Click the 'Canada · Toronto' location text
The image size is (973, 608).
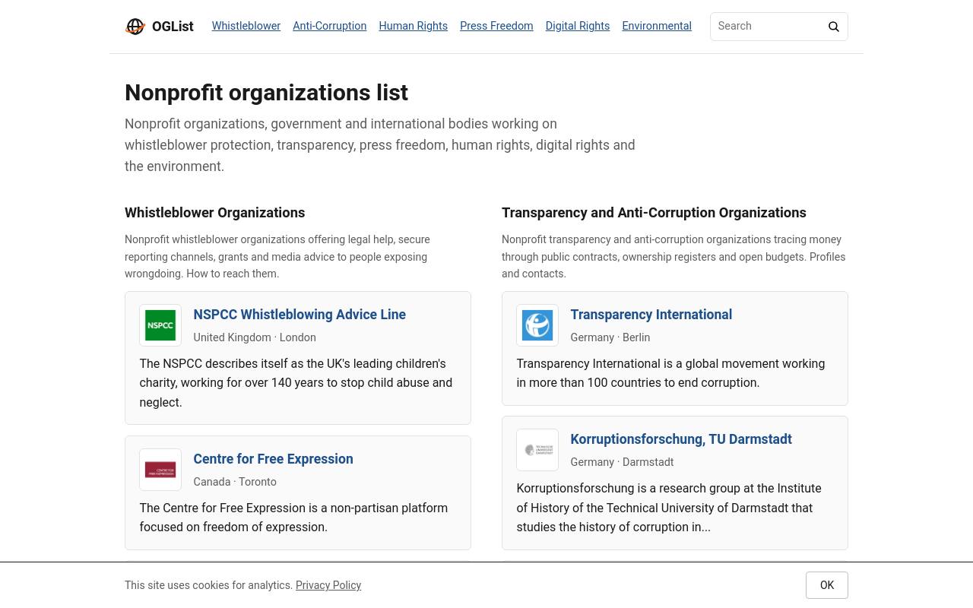pos(235,482)
